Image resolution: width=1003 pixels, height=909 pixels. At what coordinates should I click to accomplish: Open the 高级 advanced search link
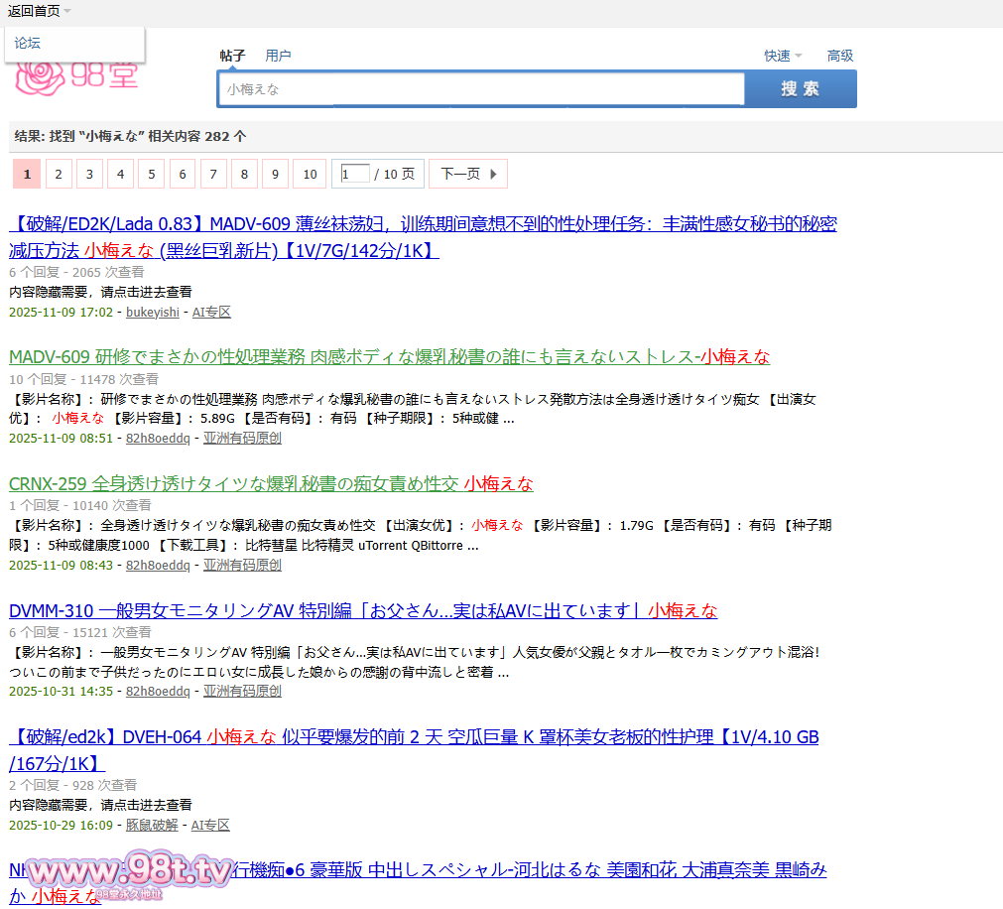[840, 57]
